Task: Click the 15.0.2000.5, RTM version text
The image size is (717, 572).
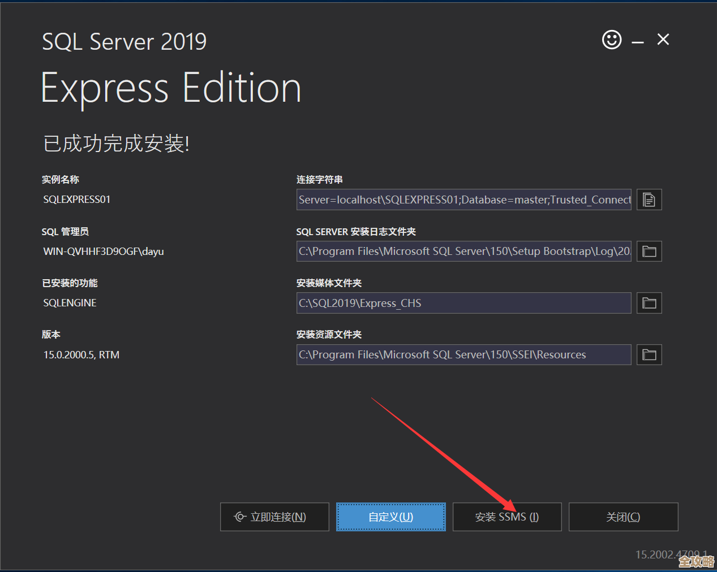Action: [x=81, y=355]
